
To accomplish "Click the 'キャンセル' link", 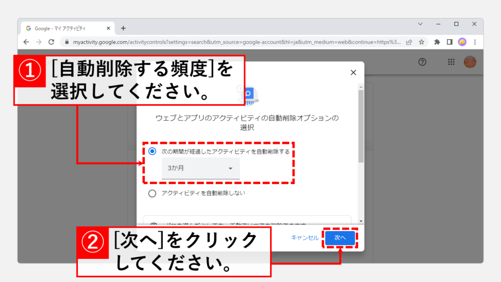I will [304, 237].
